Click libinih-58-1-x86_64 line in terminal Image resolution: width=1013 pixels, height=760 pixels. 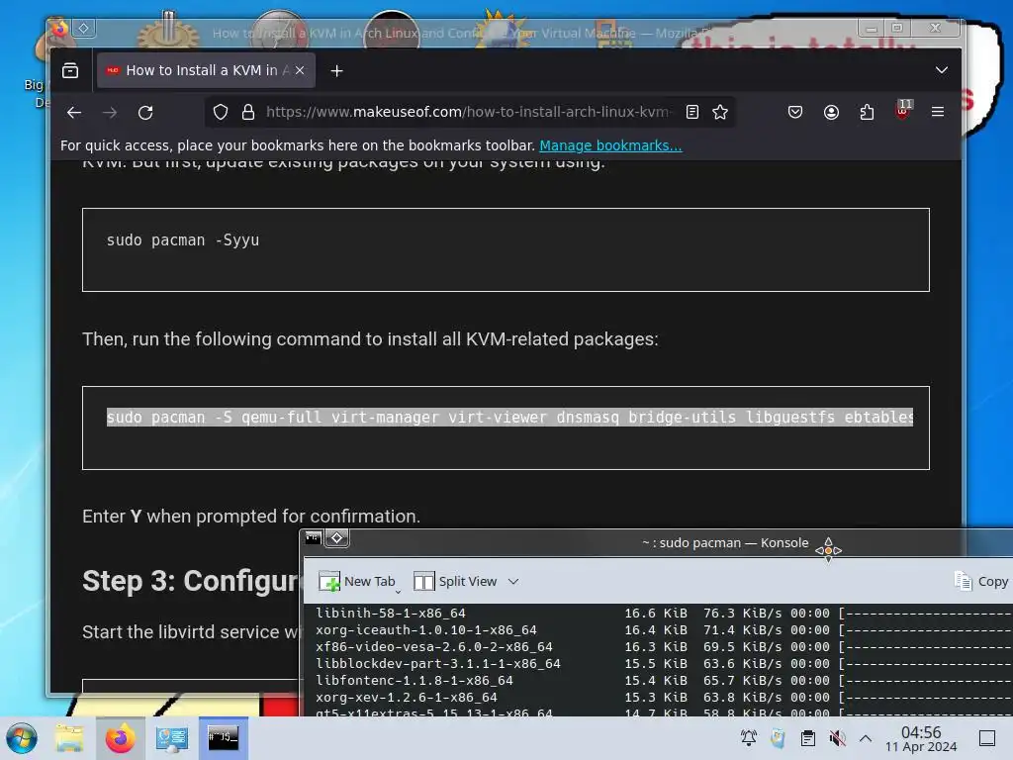tap(390, 614)
